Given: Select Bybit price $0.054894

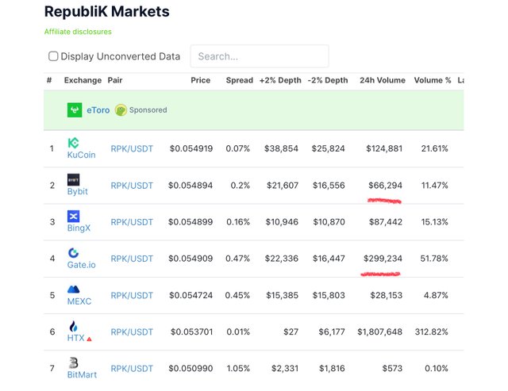Looking at the screenshot, I should [x=190, y=186].
